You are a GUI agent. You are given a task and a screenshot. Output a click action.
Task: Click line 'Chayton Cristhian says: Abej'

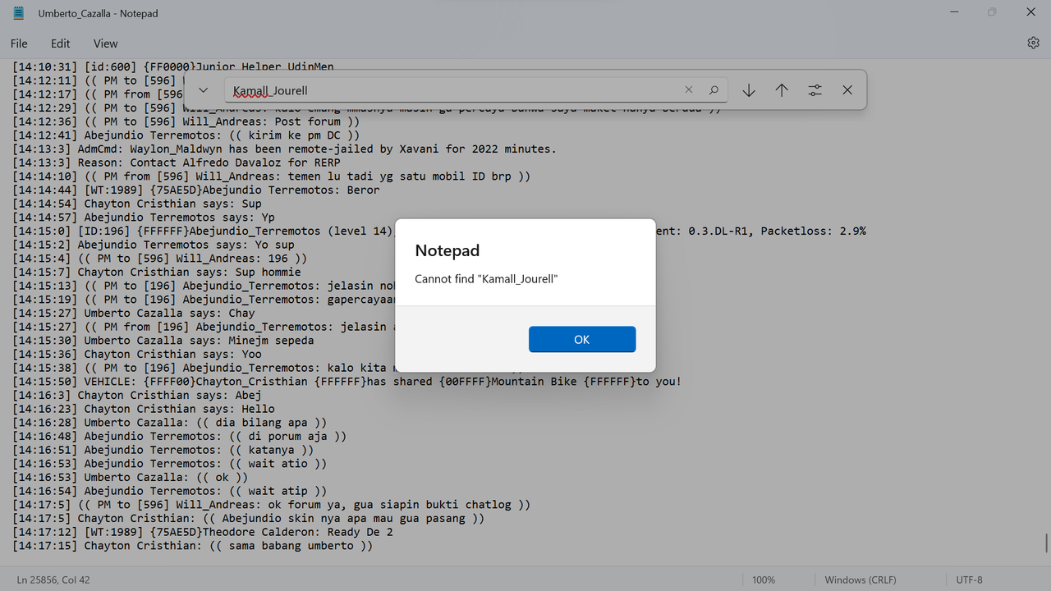point(136,395)
